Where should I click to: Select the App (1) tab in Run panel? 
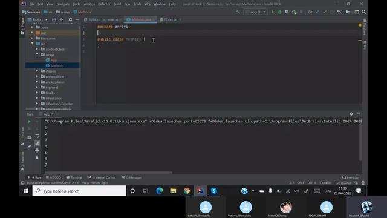pos(48,114)
